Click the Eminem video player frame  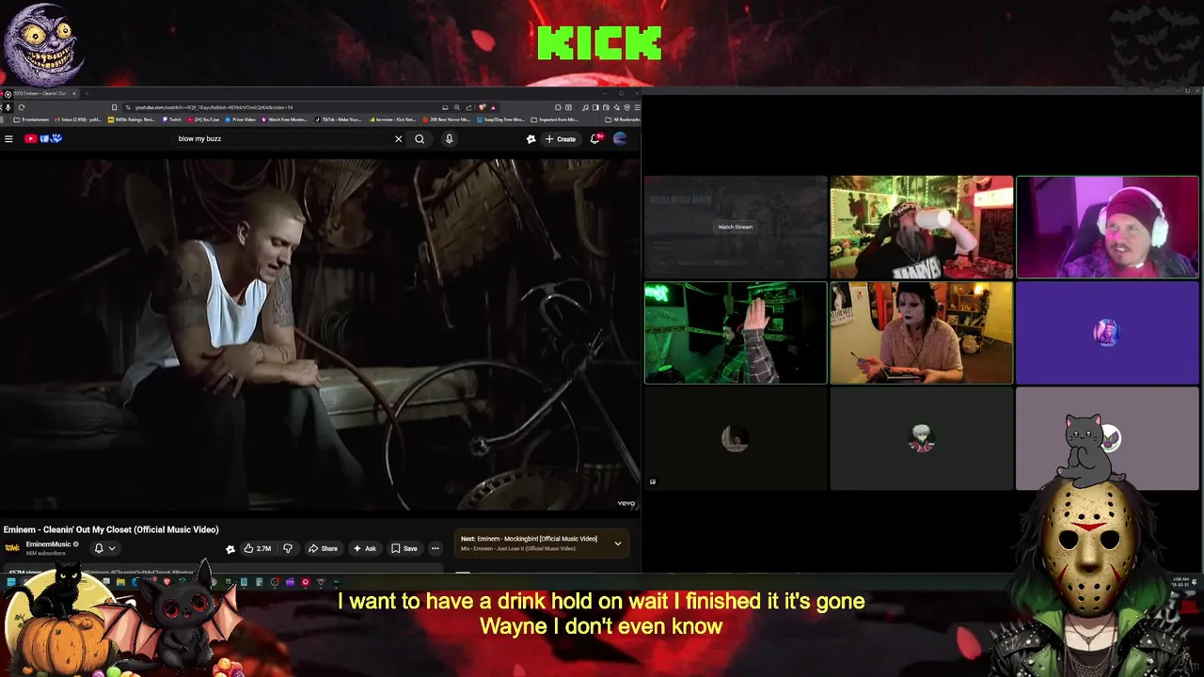[320, 334]
